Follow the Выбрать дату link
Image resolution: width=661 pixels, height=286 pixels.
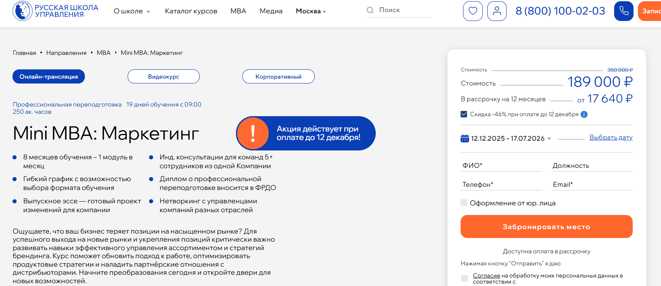610,138
